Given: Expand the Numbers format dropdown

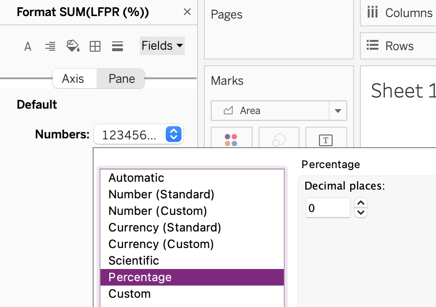Looking at the screenshot, I should point(174,134).
